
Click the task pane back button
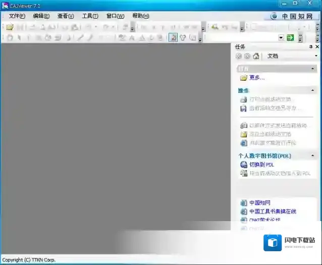point(238,56)
